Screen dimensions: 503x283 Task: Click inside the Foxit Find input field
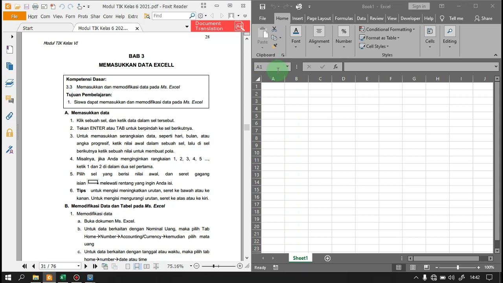click(x=171, y=16)
